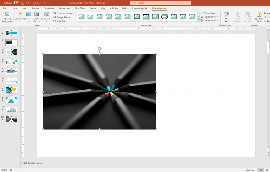Viewport: 270px width, 172px height.
Task: Switch to Slide Sorter view
Action: point(267,170)
